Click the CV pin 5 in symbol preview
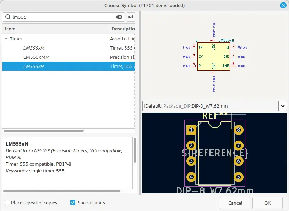This screenshot has height=211, width=289. 194,56
